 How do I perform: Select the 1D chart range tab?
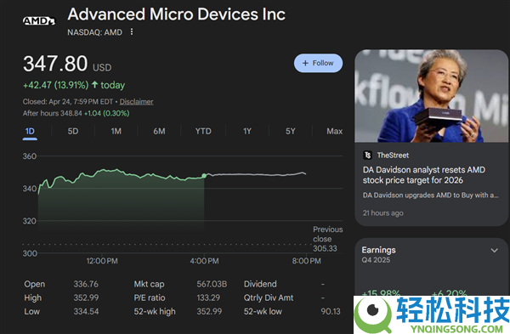pyautogui.click(x=30, y=132)
